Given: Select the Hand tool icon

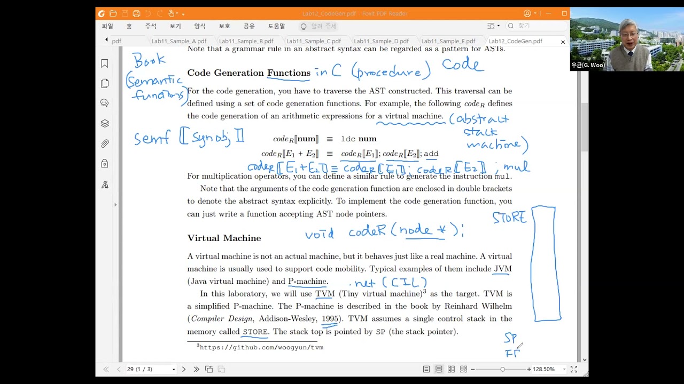Looking at the screenshot, I should click(x=172, y=13).
